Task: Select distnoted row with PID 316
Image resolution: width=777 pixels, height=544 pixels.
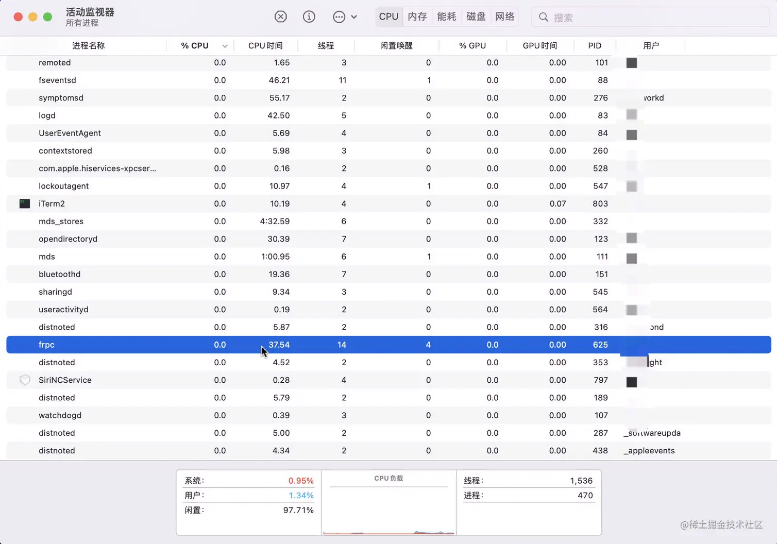Action: pyautogui.click(x=388, y=327)
